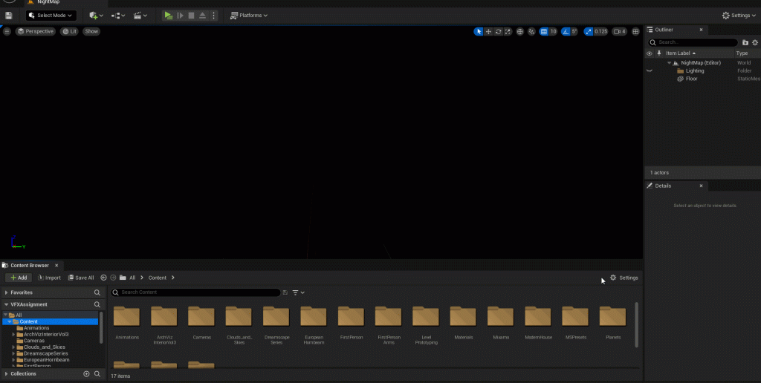This screenshot has width=761, height=383.
Task: Select the rotate transform tool
Action: coord(498,32)
